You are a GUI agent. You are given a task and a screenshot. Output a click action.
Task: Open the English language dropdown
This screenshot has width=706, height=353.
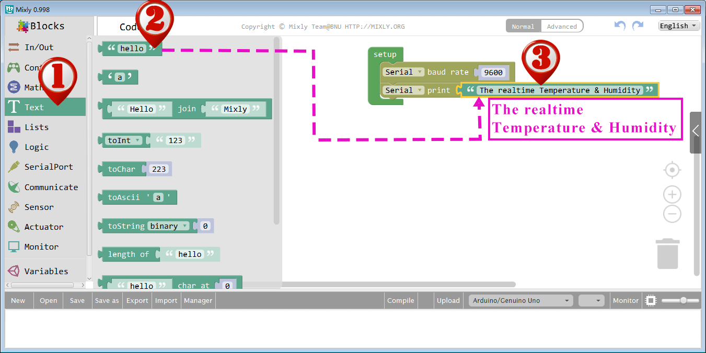tap(678, 25)
